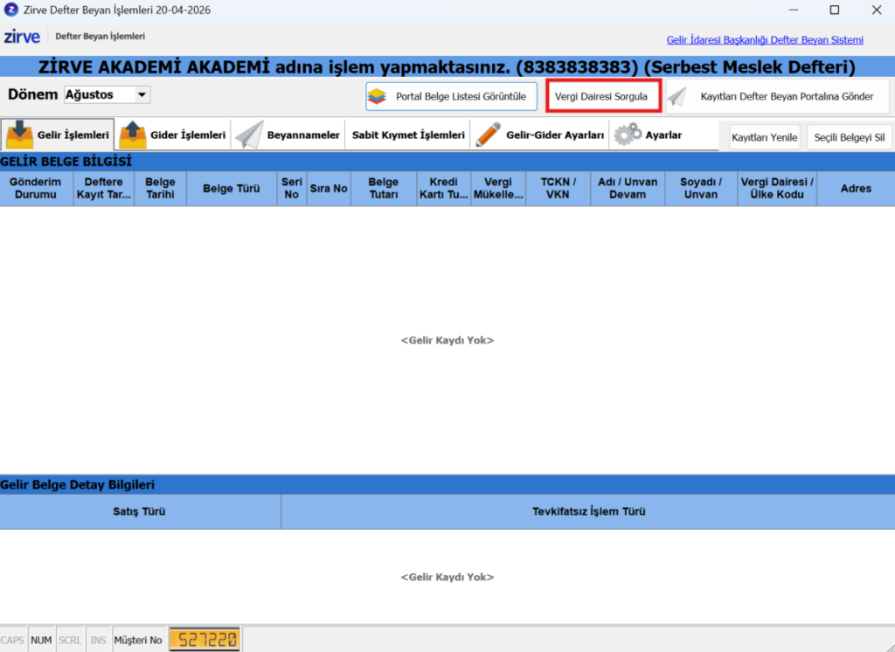895x652 pixels.
Task: Click the INS status bar indicator
Action: (98, 640)
